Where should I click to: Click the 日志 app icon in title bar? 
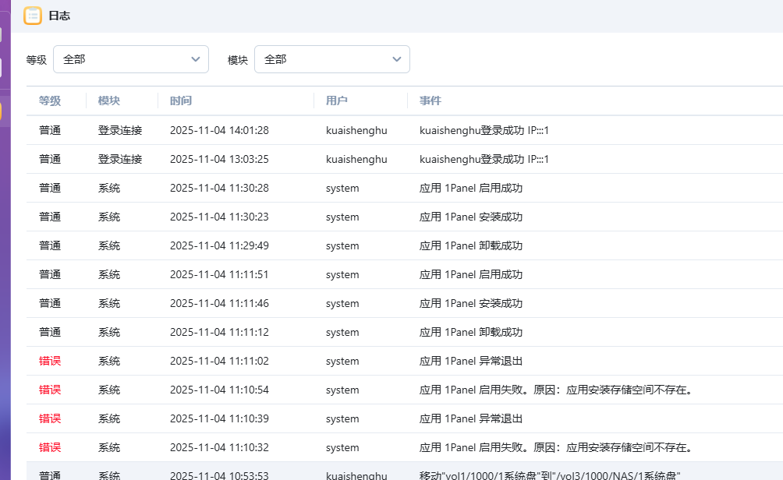[33, 16]
